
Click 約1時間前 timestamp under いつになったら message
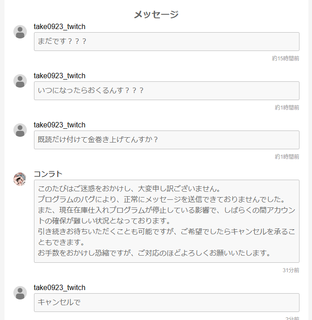tap(287, 108)
